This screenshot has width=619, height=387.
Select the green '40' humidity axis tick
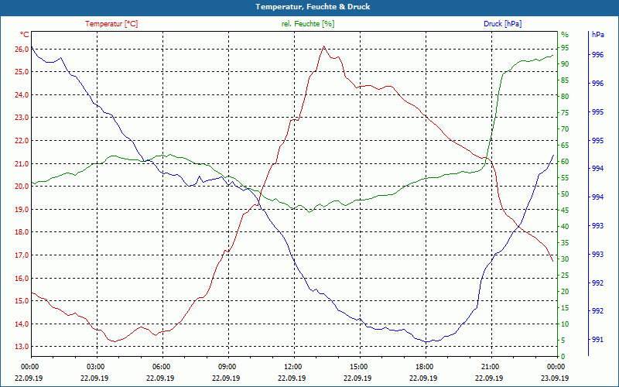coord(565,227)
